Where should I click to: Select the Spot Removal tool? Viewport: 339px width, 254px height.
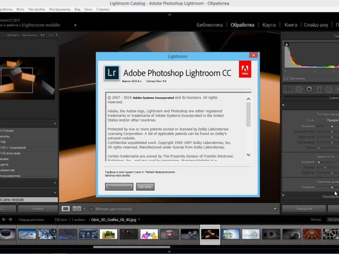coord(299,89)
